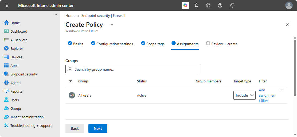The height and width of the screenshot is (137, 297).
Task: Click the group column people icon
Action: (x=71, y=81)
